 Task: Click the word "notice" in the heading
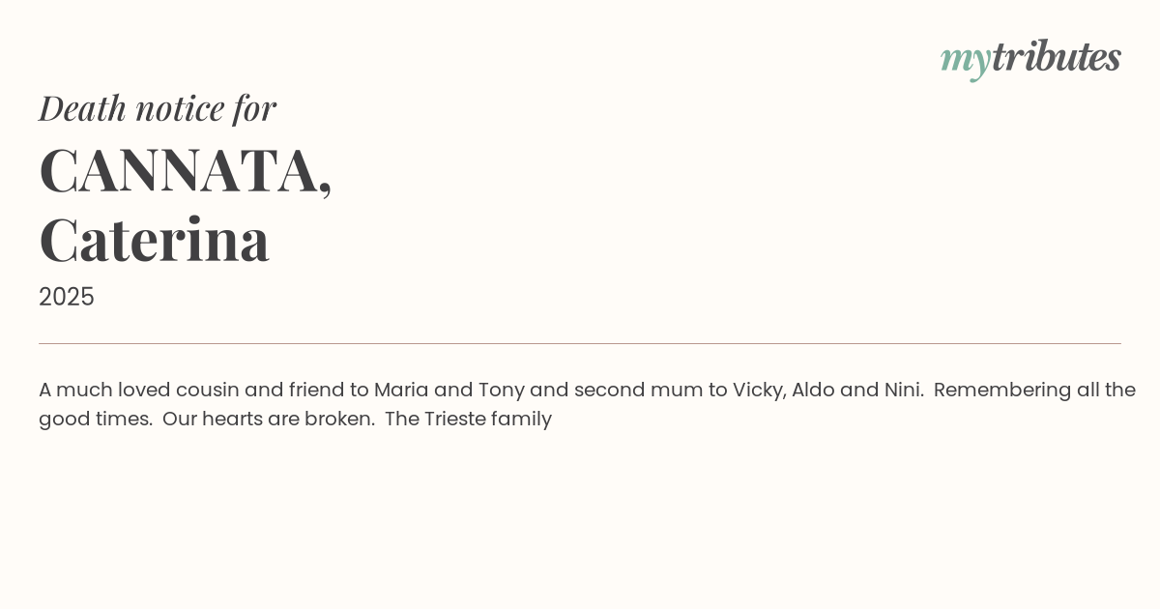tap(180, 108)
